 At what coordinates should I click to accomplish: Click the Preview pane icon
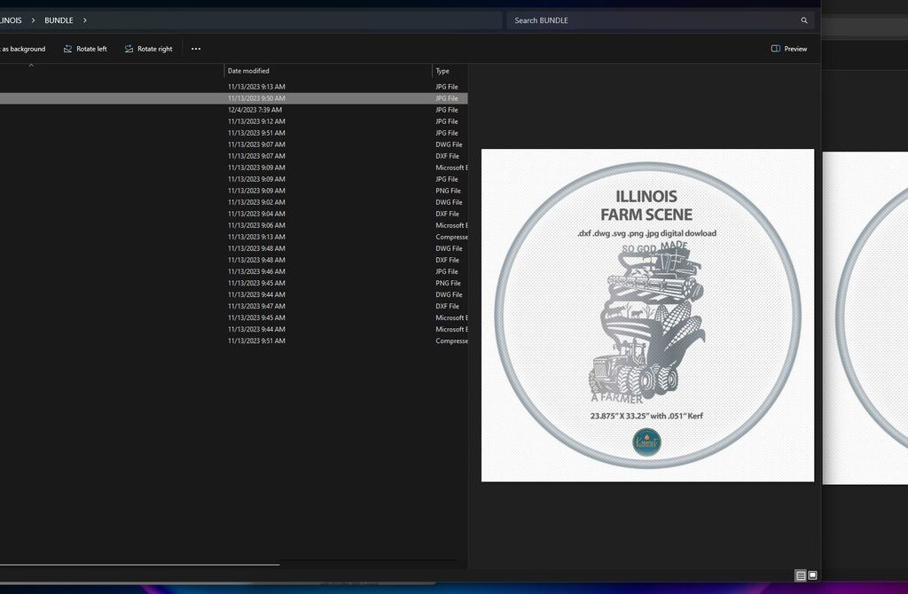click(776, 49)
